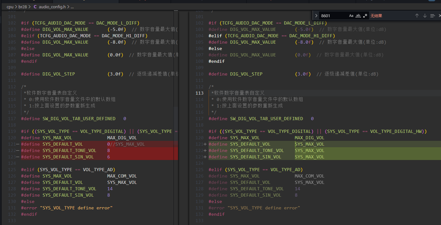Image resolution: width=441 pixels, height=225 pixels.
Task: Click SYS_DEFAULT_SIN_VOL value 6 in left pane
Action: coord(109,157)
